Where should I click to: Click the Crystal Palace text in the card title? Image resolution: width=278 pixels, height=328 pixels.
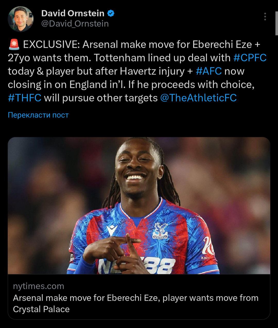coord(41,309)
